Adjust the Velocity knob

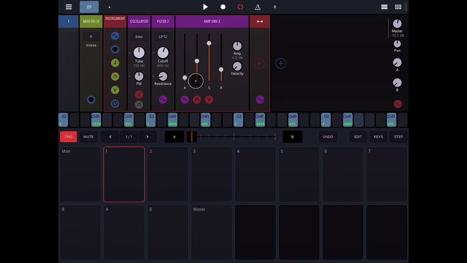click(237, 66)
